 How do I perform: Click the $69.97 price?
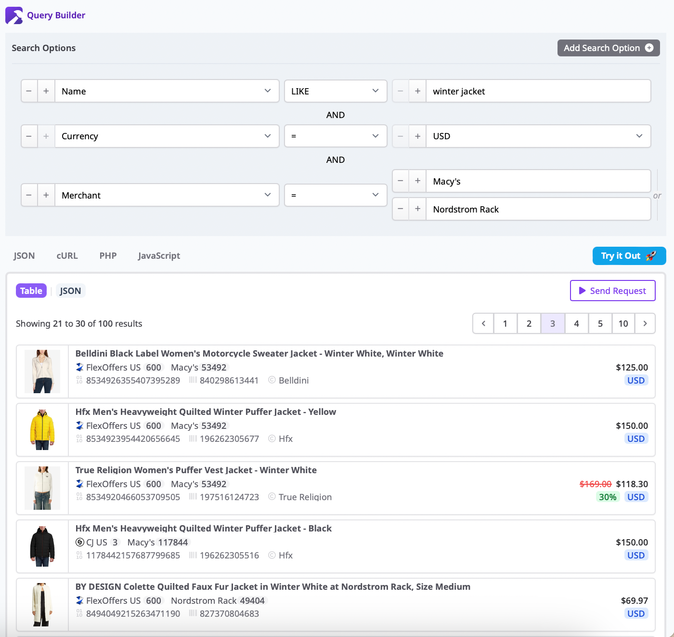pos(635,600)
